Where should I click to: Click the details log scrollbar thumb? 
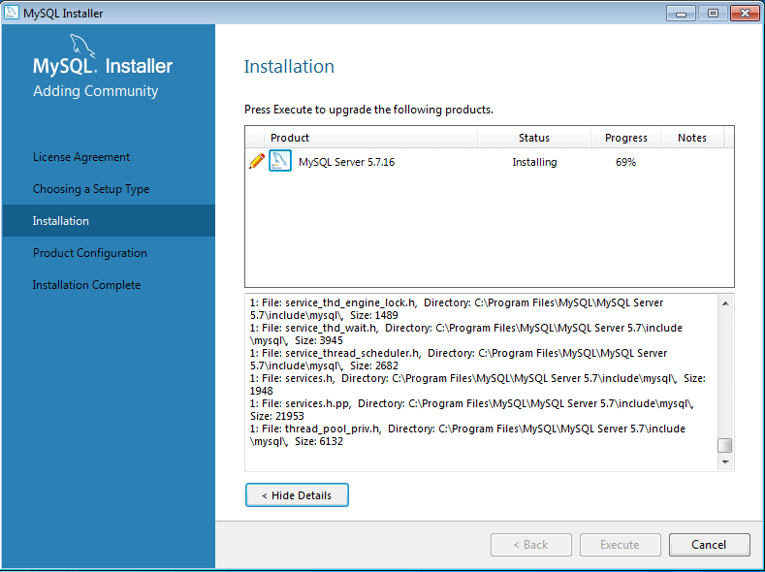coord(725,445)
